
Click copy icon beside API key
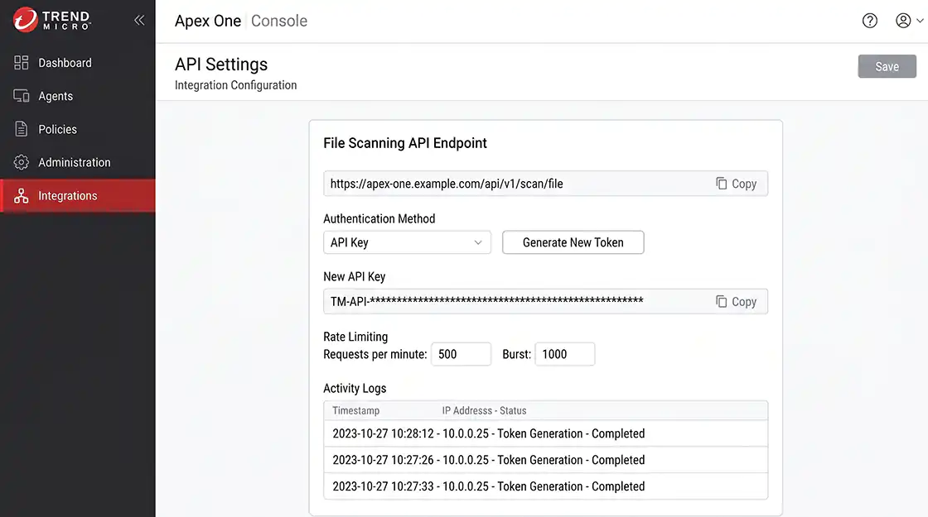pos(722,301)
